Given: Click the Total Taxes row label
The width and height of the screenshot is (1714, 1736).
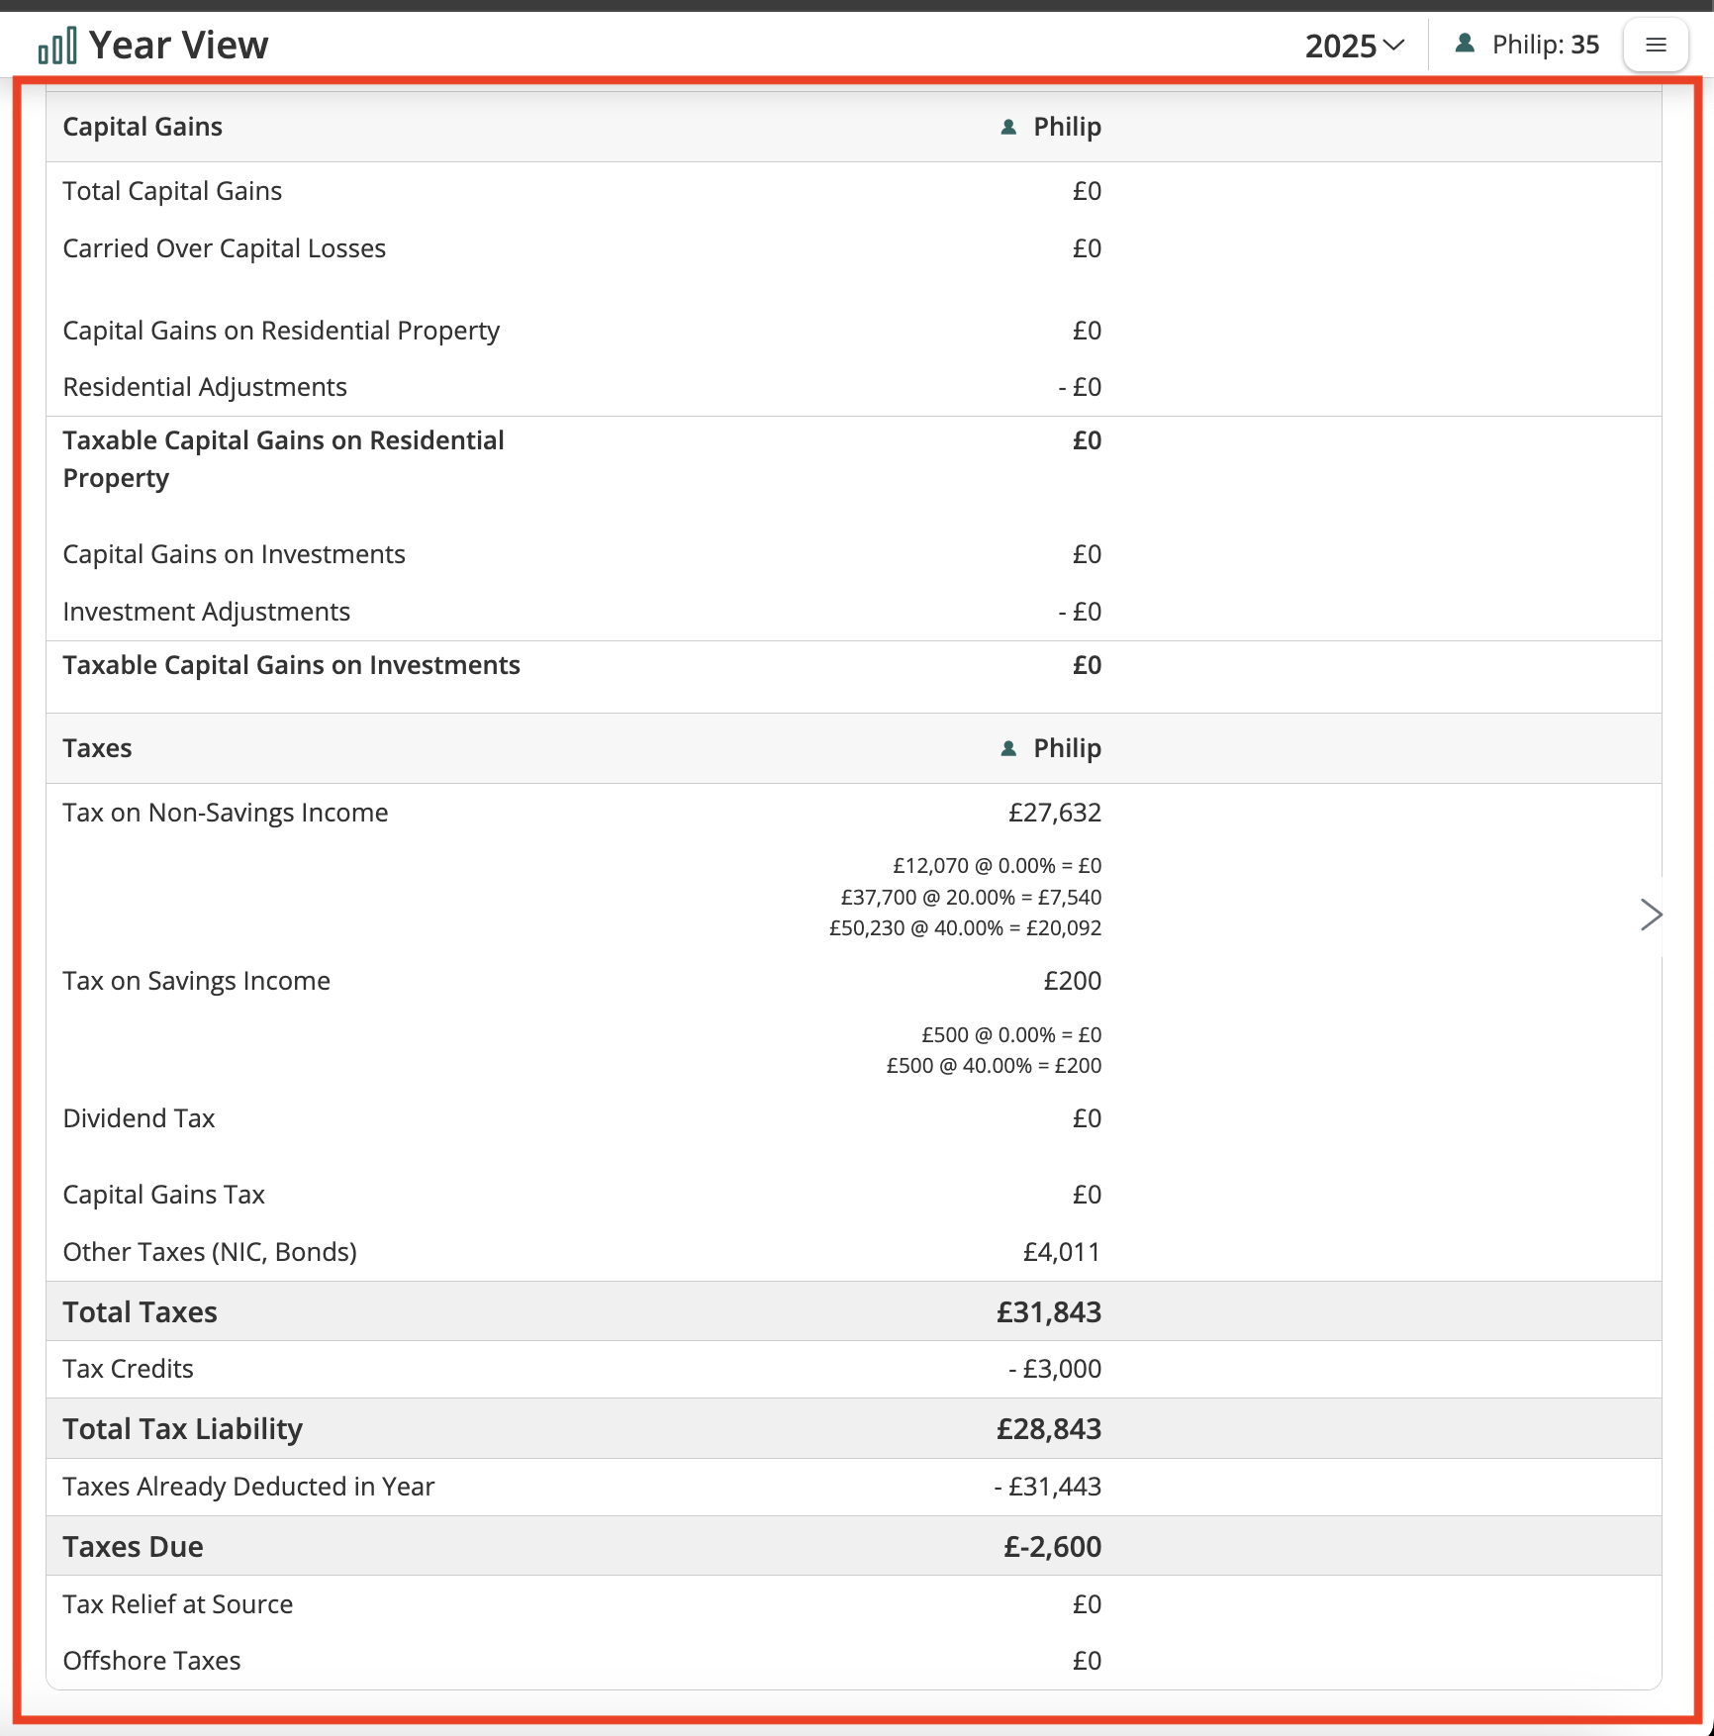Looking at the screenshot, I should pos(140,1312).
